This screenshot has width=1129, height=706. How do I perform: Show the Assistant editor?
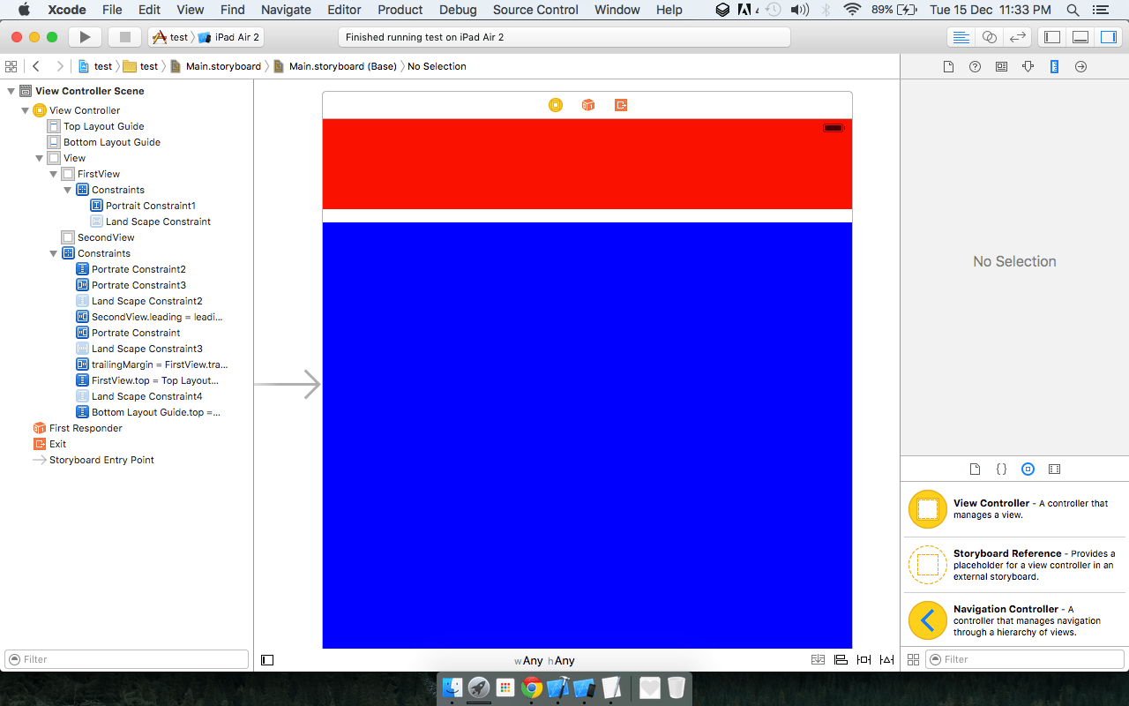pyautogui.click(x=990, y=37)
